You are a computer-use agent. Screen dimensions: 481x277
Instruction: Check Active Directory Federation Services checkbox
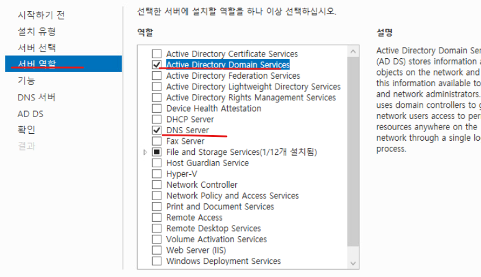pyautogui.click(x=157, y=76)
